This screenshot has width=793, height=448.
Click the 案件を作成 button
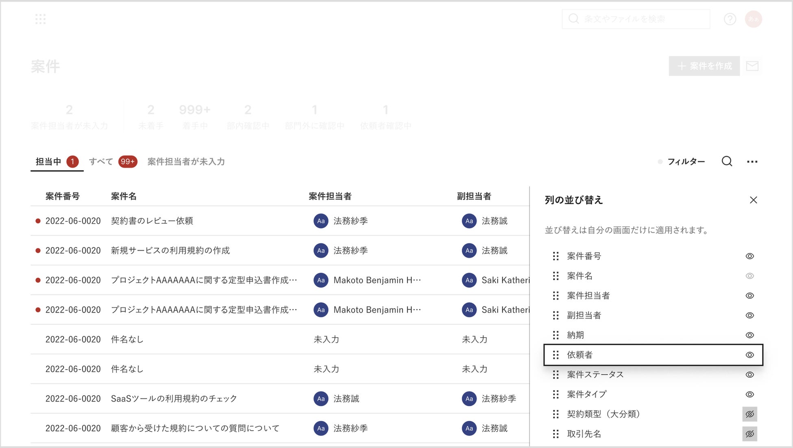tap(704, 66)
